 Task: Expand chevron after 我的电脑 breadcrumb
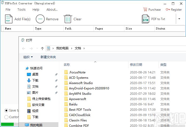72,48
